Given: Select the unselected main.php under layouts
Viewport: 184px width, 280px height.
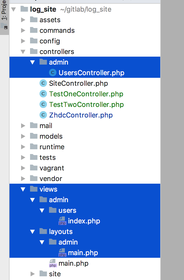Looking at the screenshot, I should (x=73, y=263).
